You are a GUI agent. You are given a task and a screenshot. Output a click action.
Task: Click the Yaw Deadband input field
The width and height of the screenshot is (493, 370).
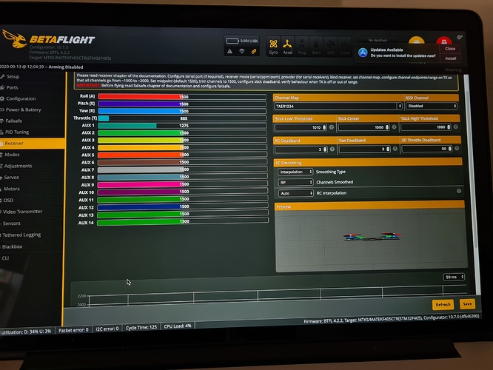pyautogui.click(x=365, y=149)
